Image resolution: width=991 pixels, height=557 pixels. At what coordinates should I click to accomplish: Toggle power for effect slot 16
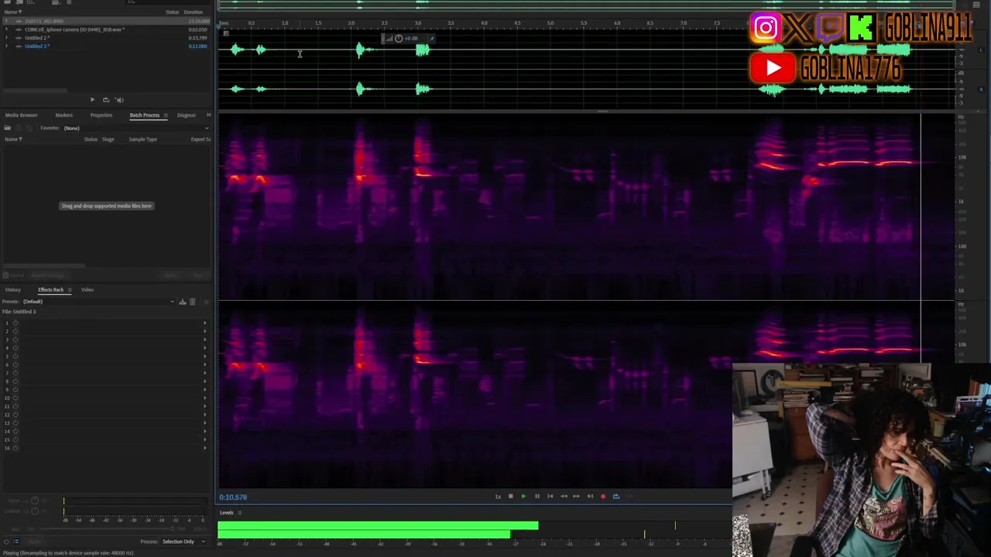(15, 448)
